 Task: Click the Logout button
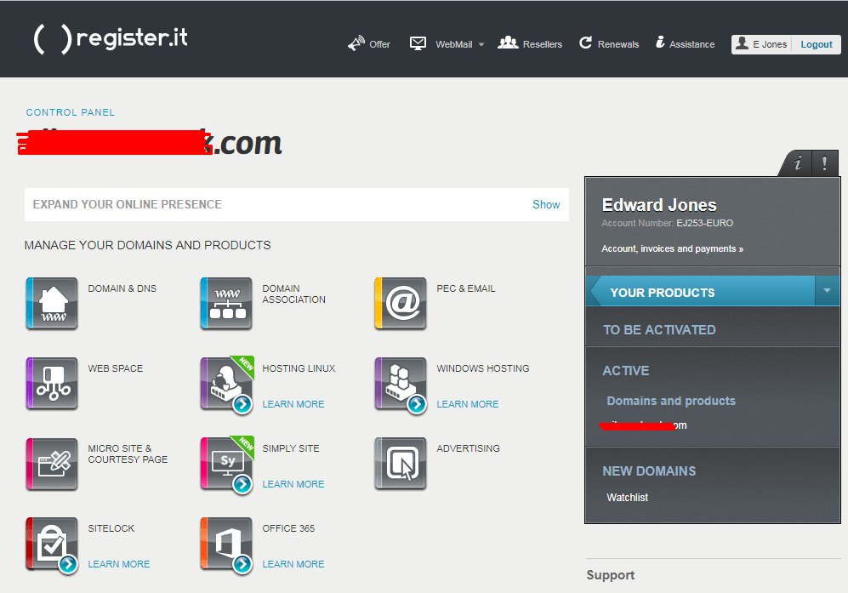tap(816, 44)
